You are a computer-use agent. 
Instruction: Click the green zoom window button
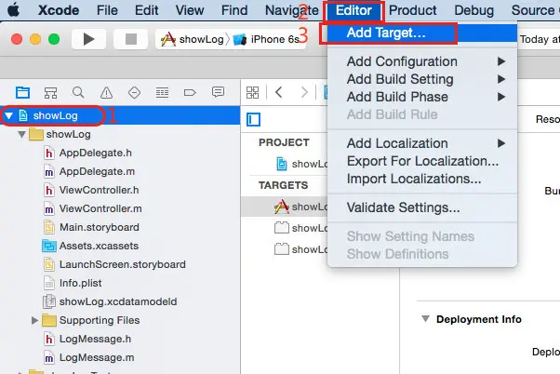[x=54, y=39]
